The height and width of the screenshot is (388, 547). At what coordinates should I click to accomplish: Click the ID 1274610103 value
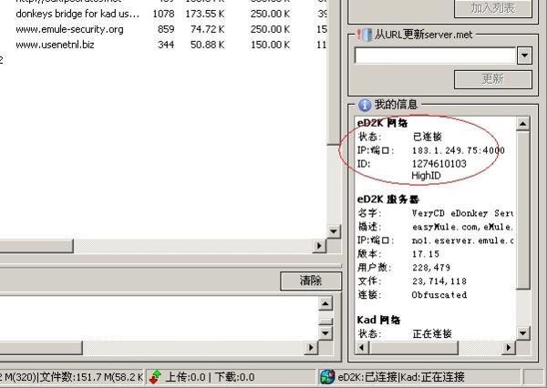439,164
